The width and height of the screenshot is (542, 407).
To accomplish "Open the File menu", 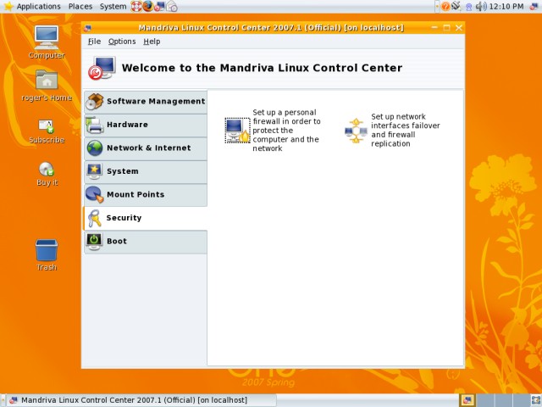I will (x=94, y=42).
